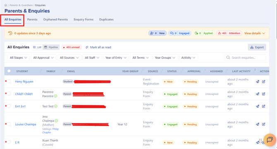The image size is (277, 149).
Task: Click send icon for Child1 Child1 row
Action: point(258,94)
